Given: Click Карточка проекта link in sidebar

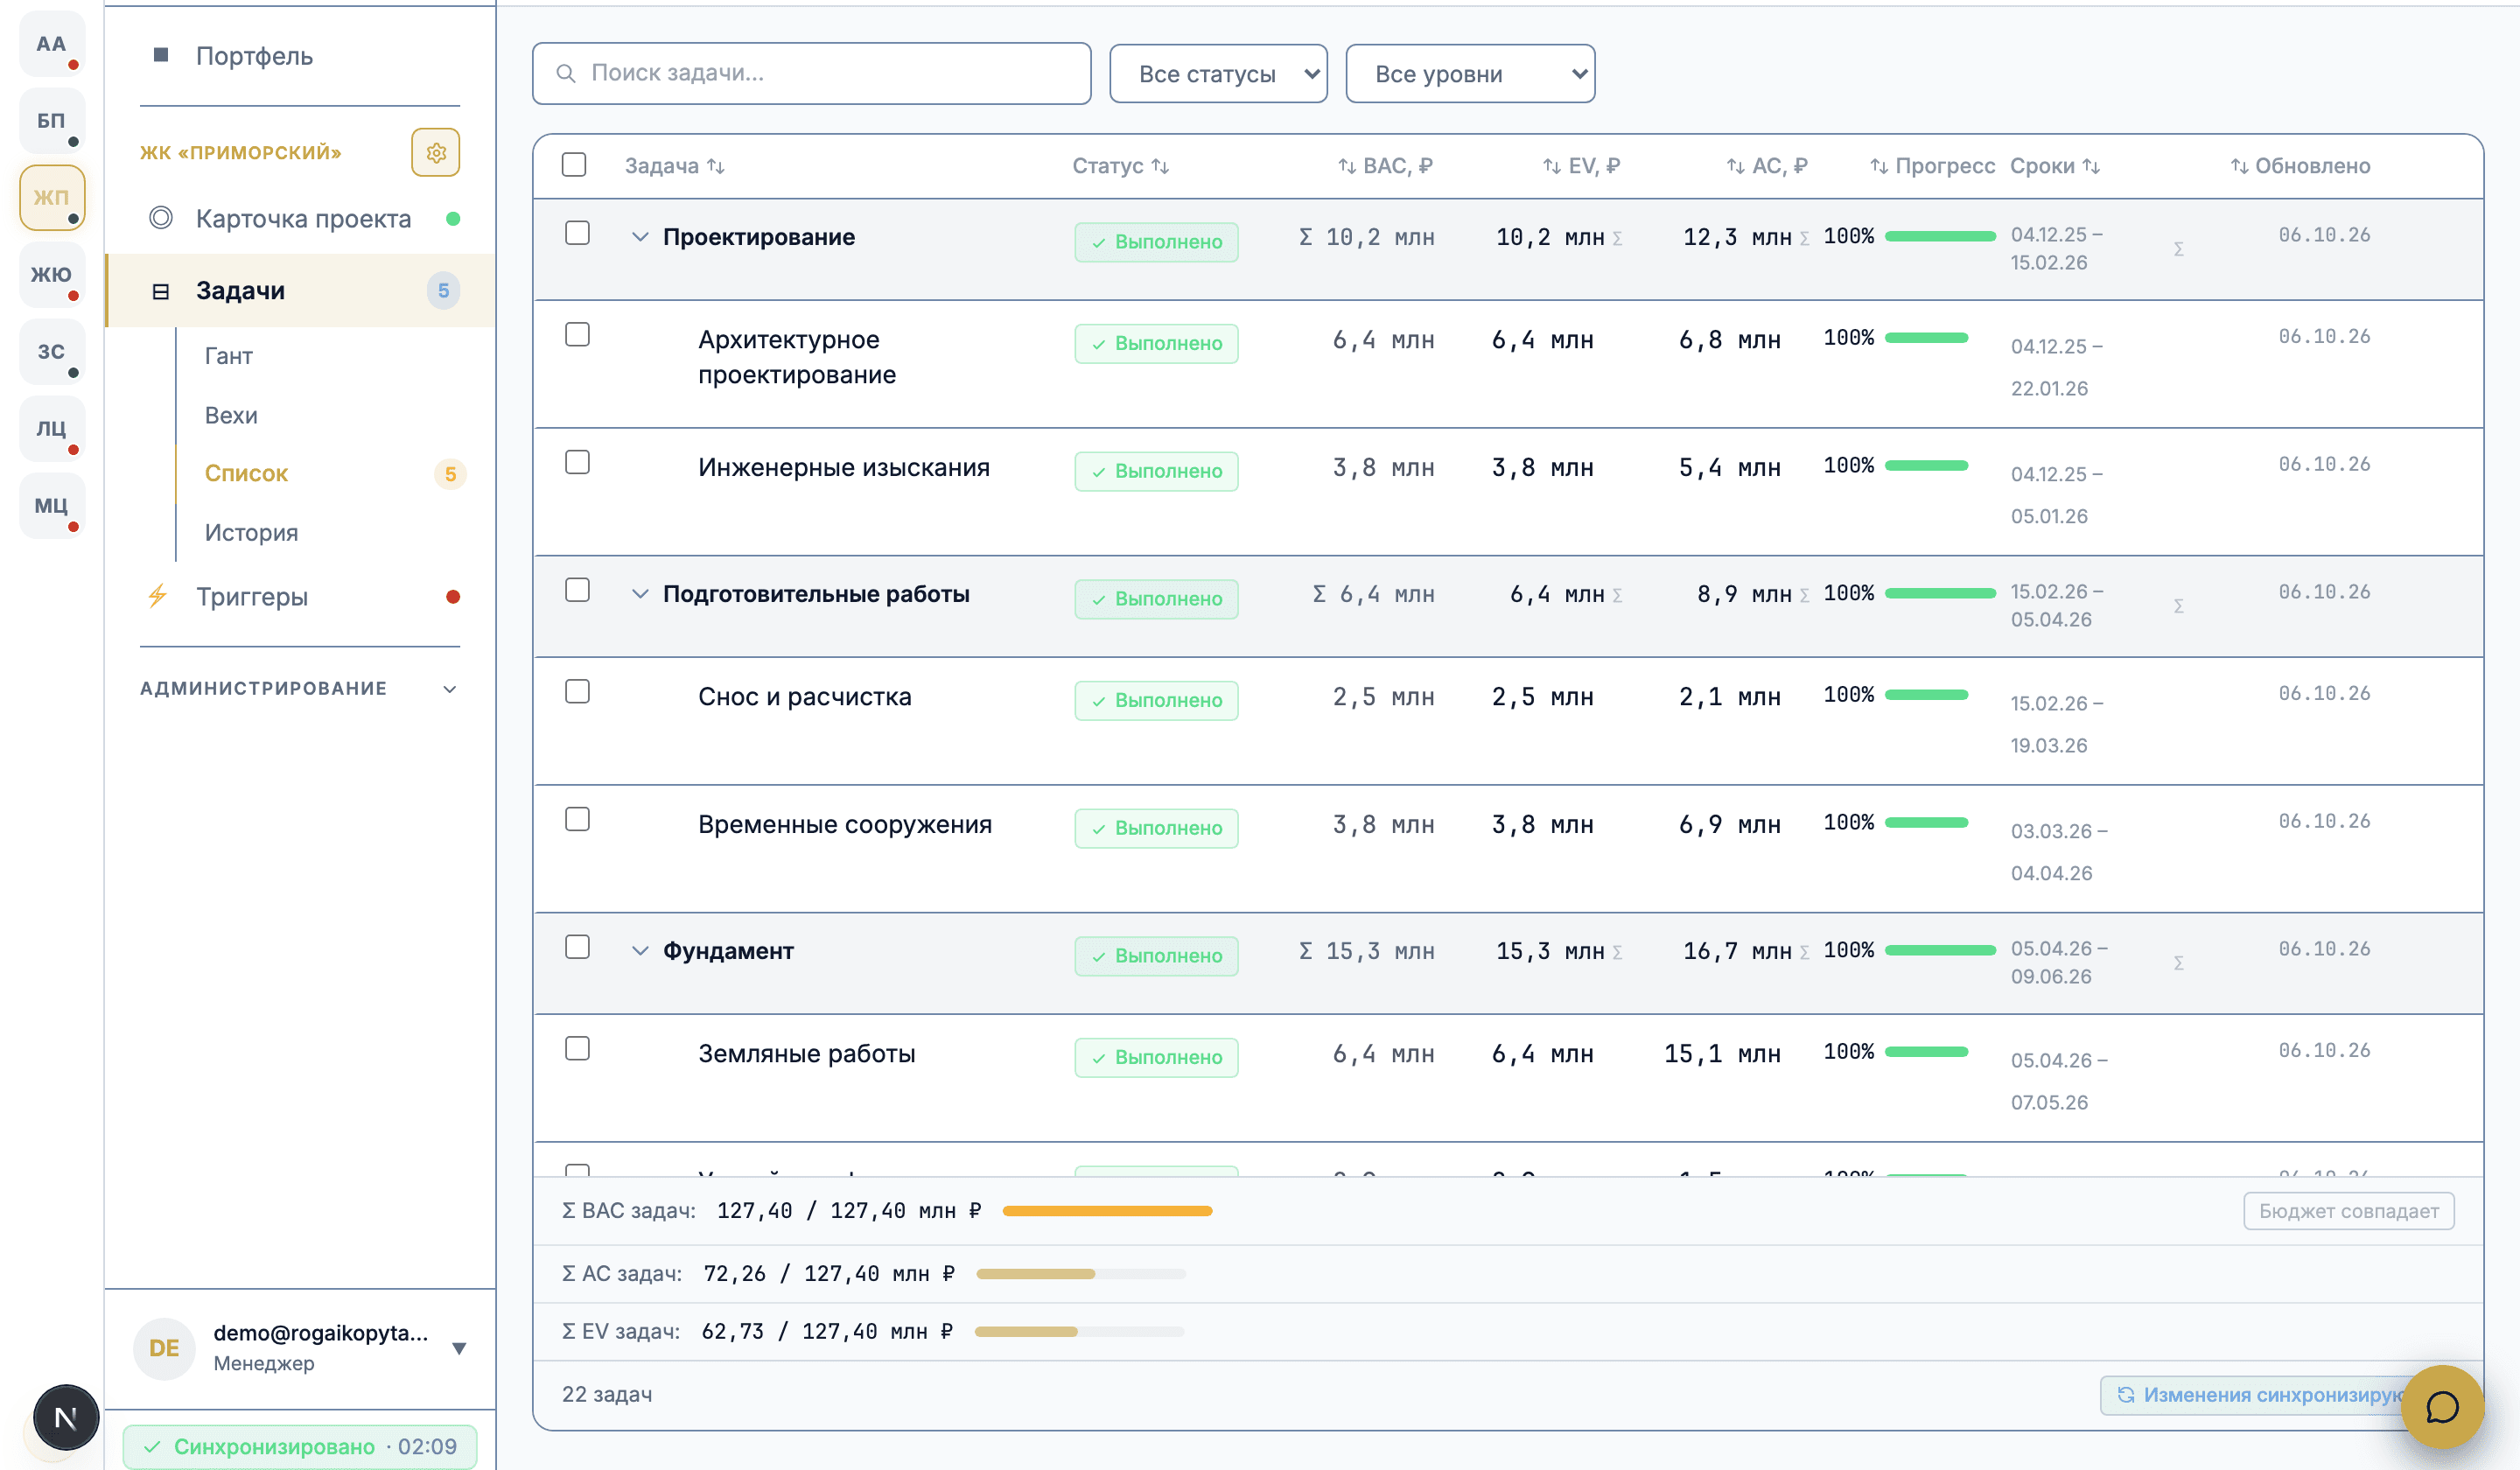Looking at the screenshot, I should (303, 219).
